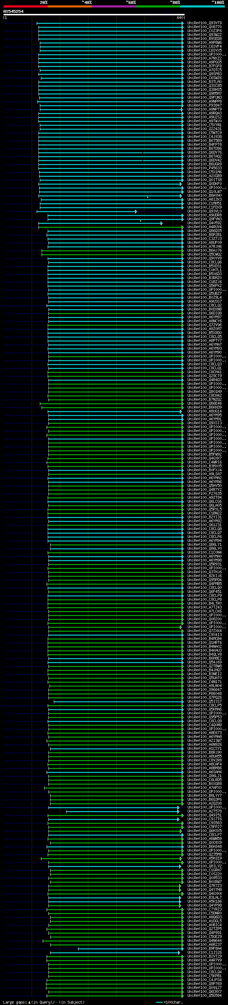228x1005 pixels.
Task: Click the purple ~60% identity legend segment
Action: click(114, 6)
